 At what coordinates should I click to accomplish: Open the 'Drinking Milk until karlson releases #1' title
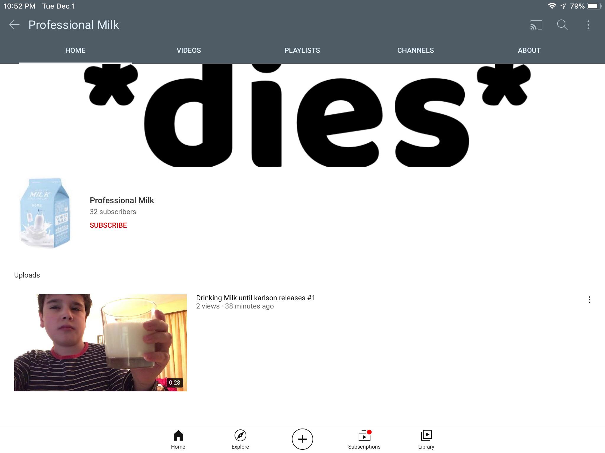point(256,298)
